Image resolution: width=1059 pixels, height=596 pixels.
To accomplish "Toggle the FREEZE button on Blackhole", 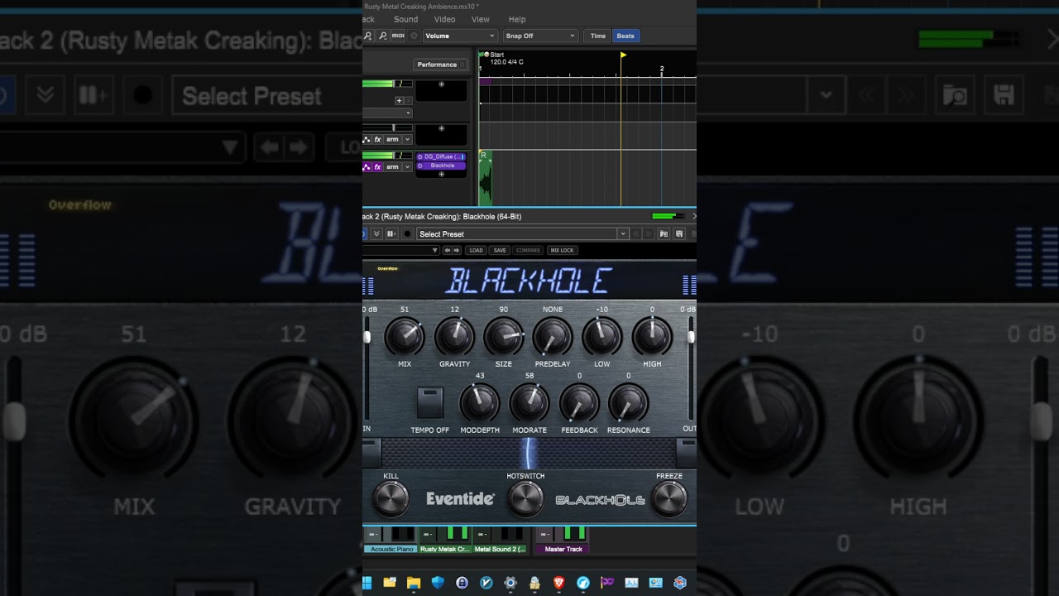I will click(x=669, y=497).
